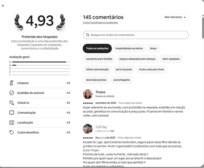Click the Limpeza spray bottle icon
This screenshot has width=204, height=168.
[11, 83]
